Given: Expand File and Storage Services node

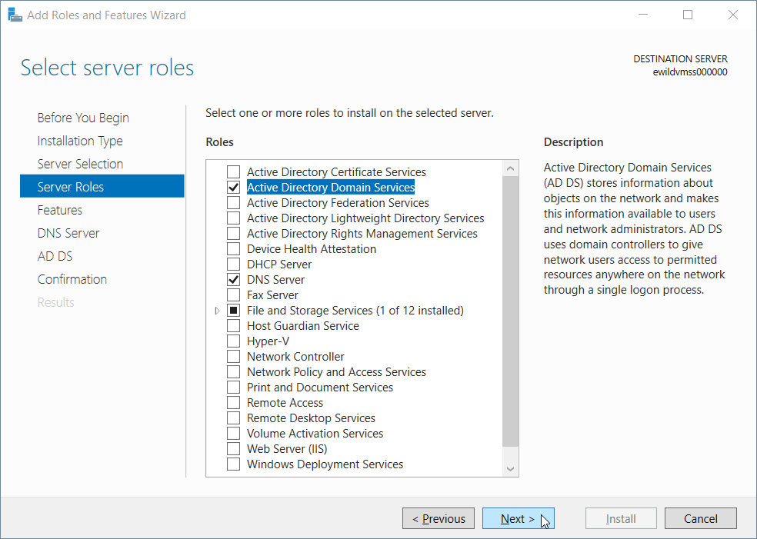Looking at the screenshot, I should pyautogui.click(x=217, y=311).
